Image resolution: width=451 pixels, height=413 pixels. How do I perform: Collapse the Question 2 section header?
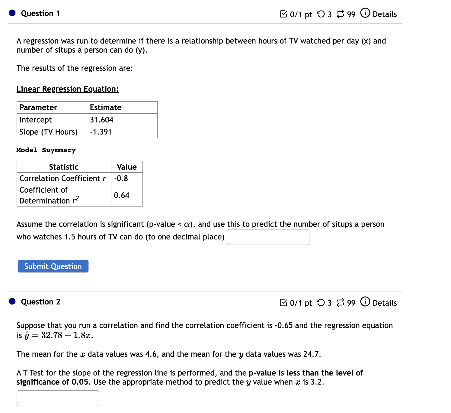pos(41,302)
